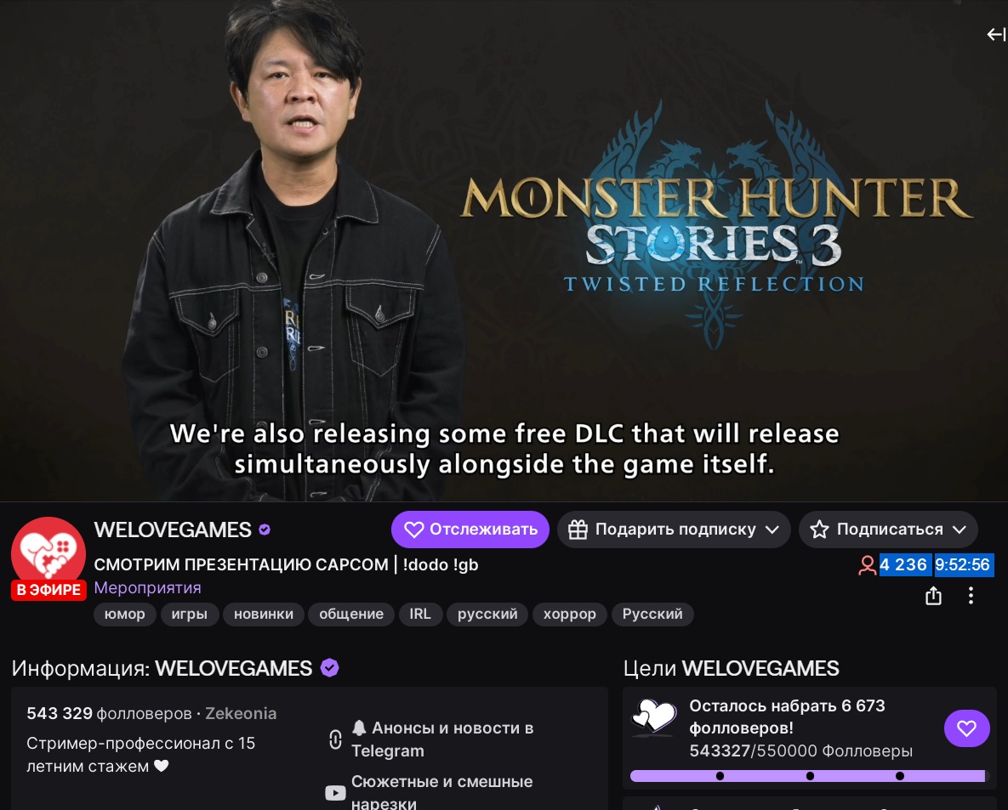Open the three-dot more options menu

tap(971, 596)
